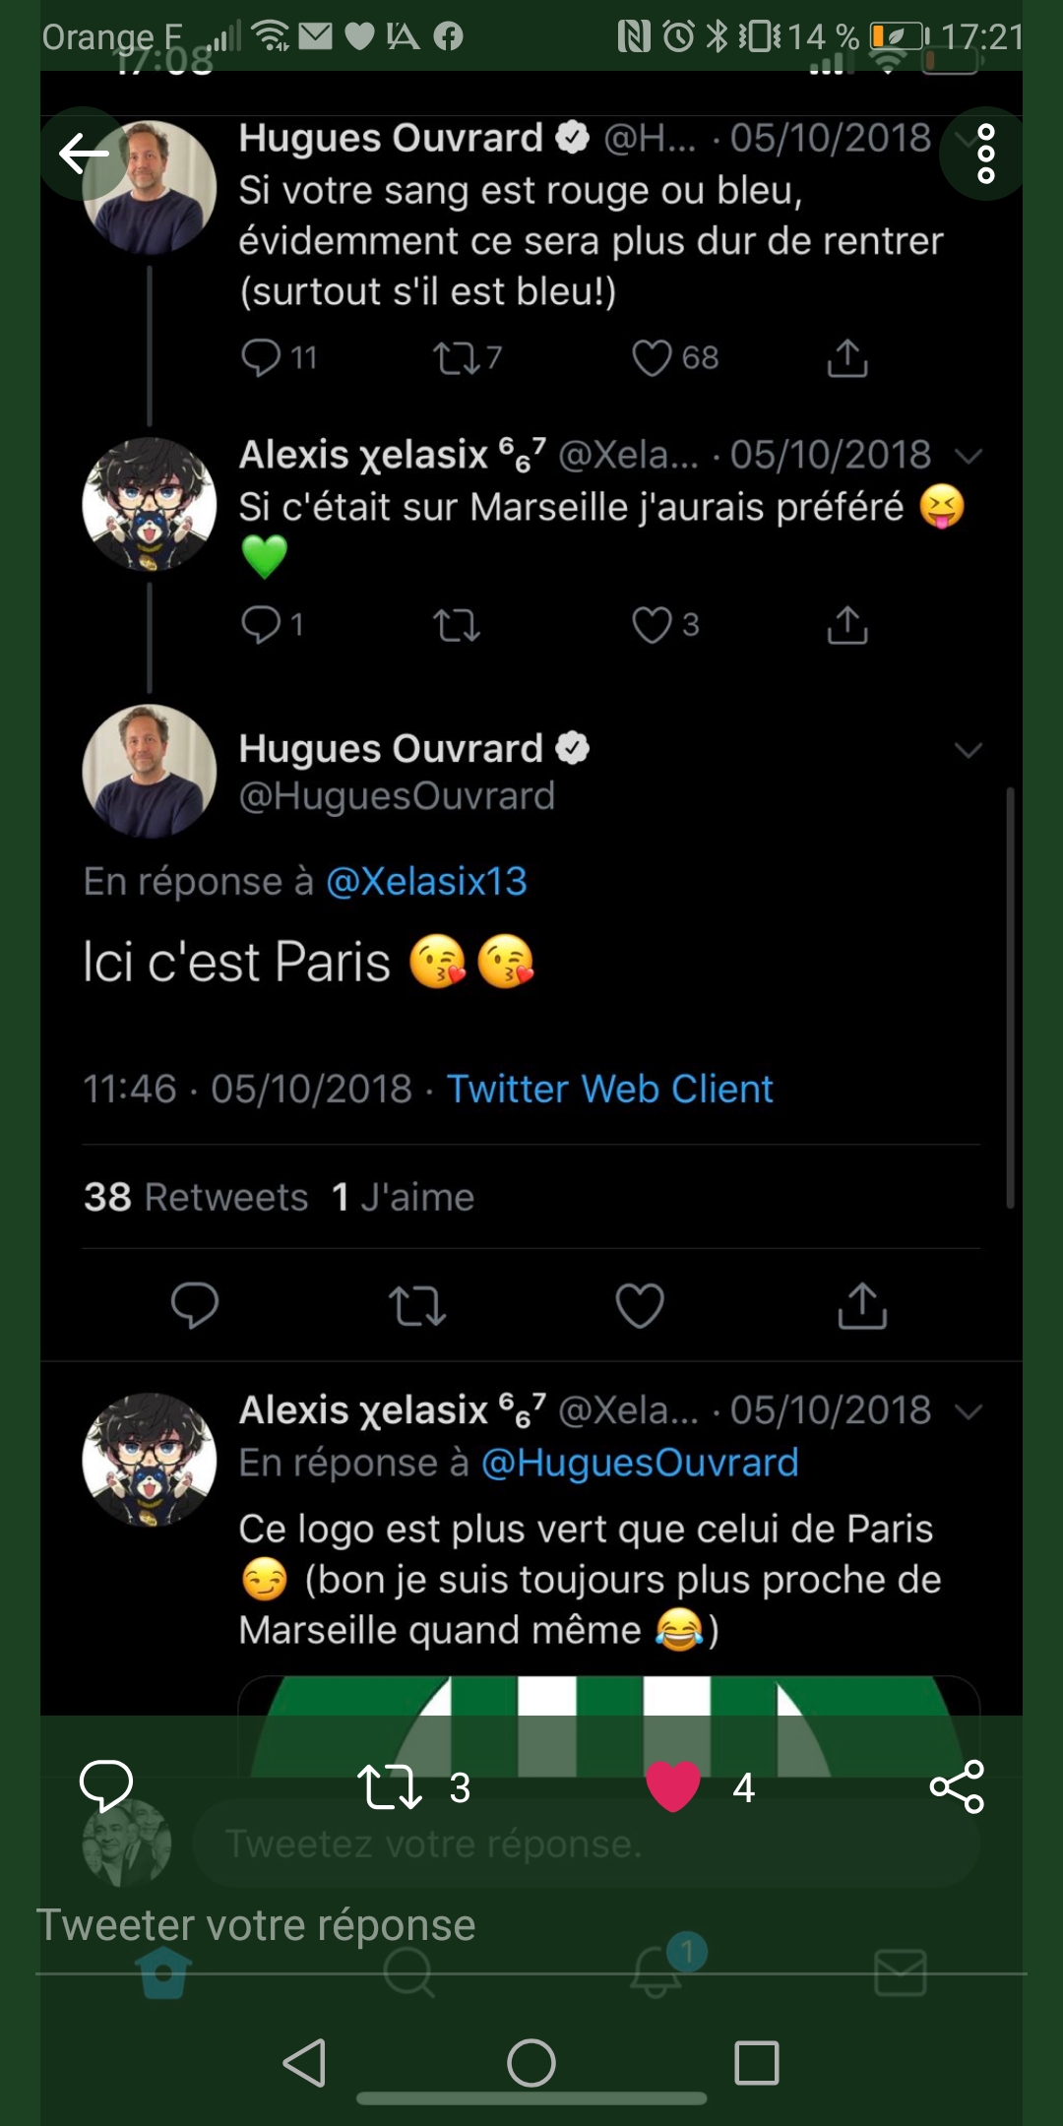Open the three-dot overflow menu
Image resolution: width=1063 pixels, height=2126 pixels.
[x=985, y=154]
